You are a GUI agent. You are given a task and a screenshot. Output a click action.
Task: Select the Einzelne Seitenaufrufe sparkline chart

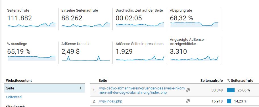pos(86,25)
